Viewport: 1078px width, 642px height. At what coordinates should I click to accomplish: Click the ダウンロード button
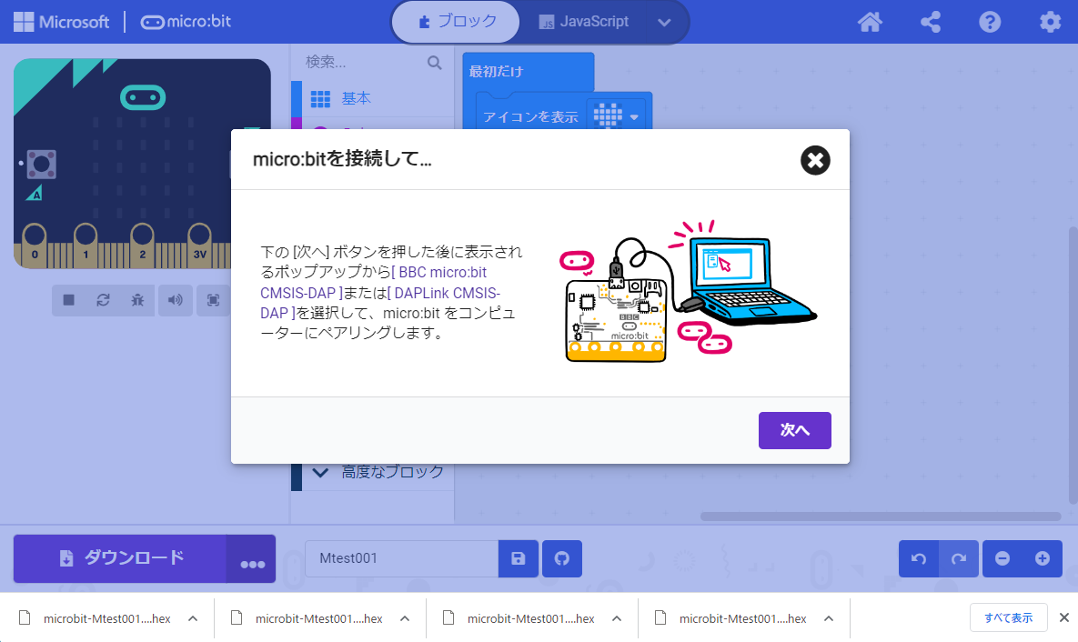(x=120, y=558)
